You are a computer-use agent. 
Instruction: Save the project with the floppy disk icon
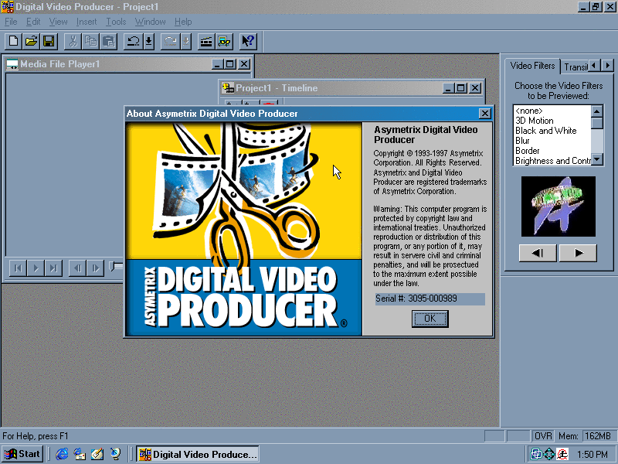pos(49,42)
